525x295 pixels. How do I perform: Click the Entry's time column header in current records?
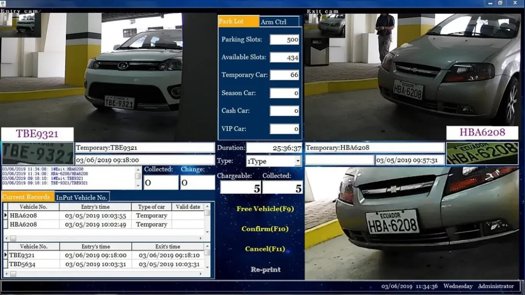point(95,207)
